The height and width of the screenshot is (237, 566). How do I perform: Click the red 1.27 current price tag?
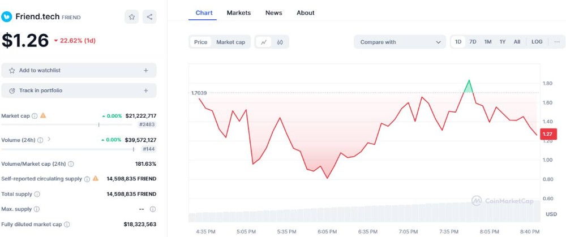tap(548, 134)
